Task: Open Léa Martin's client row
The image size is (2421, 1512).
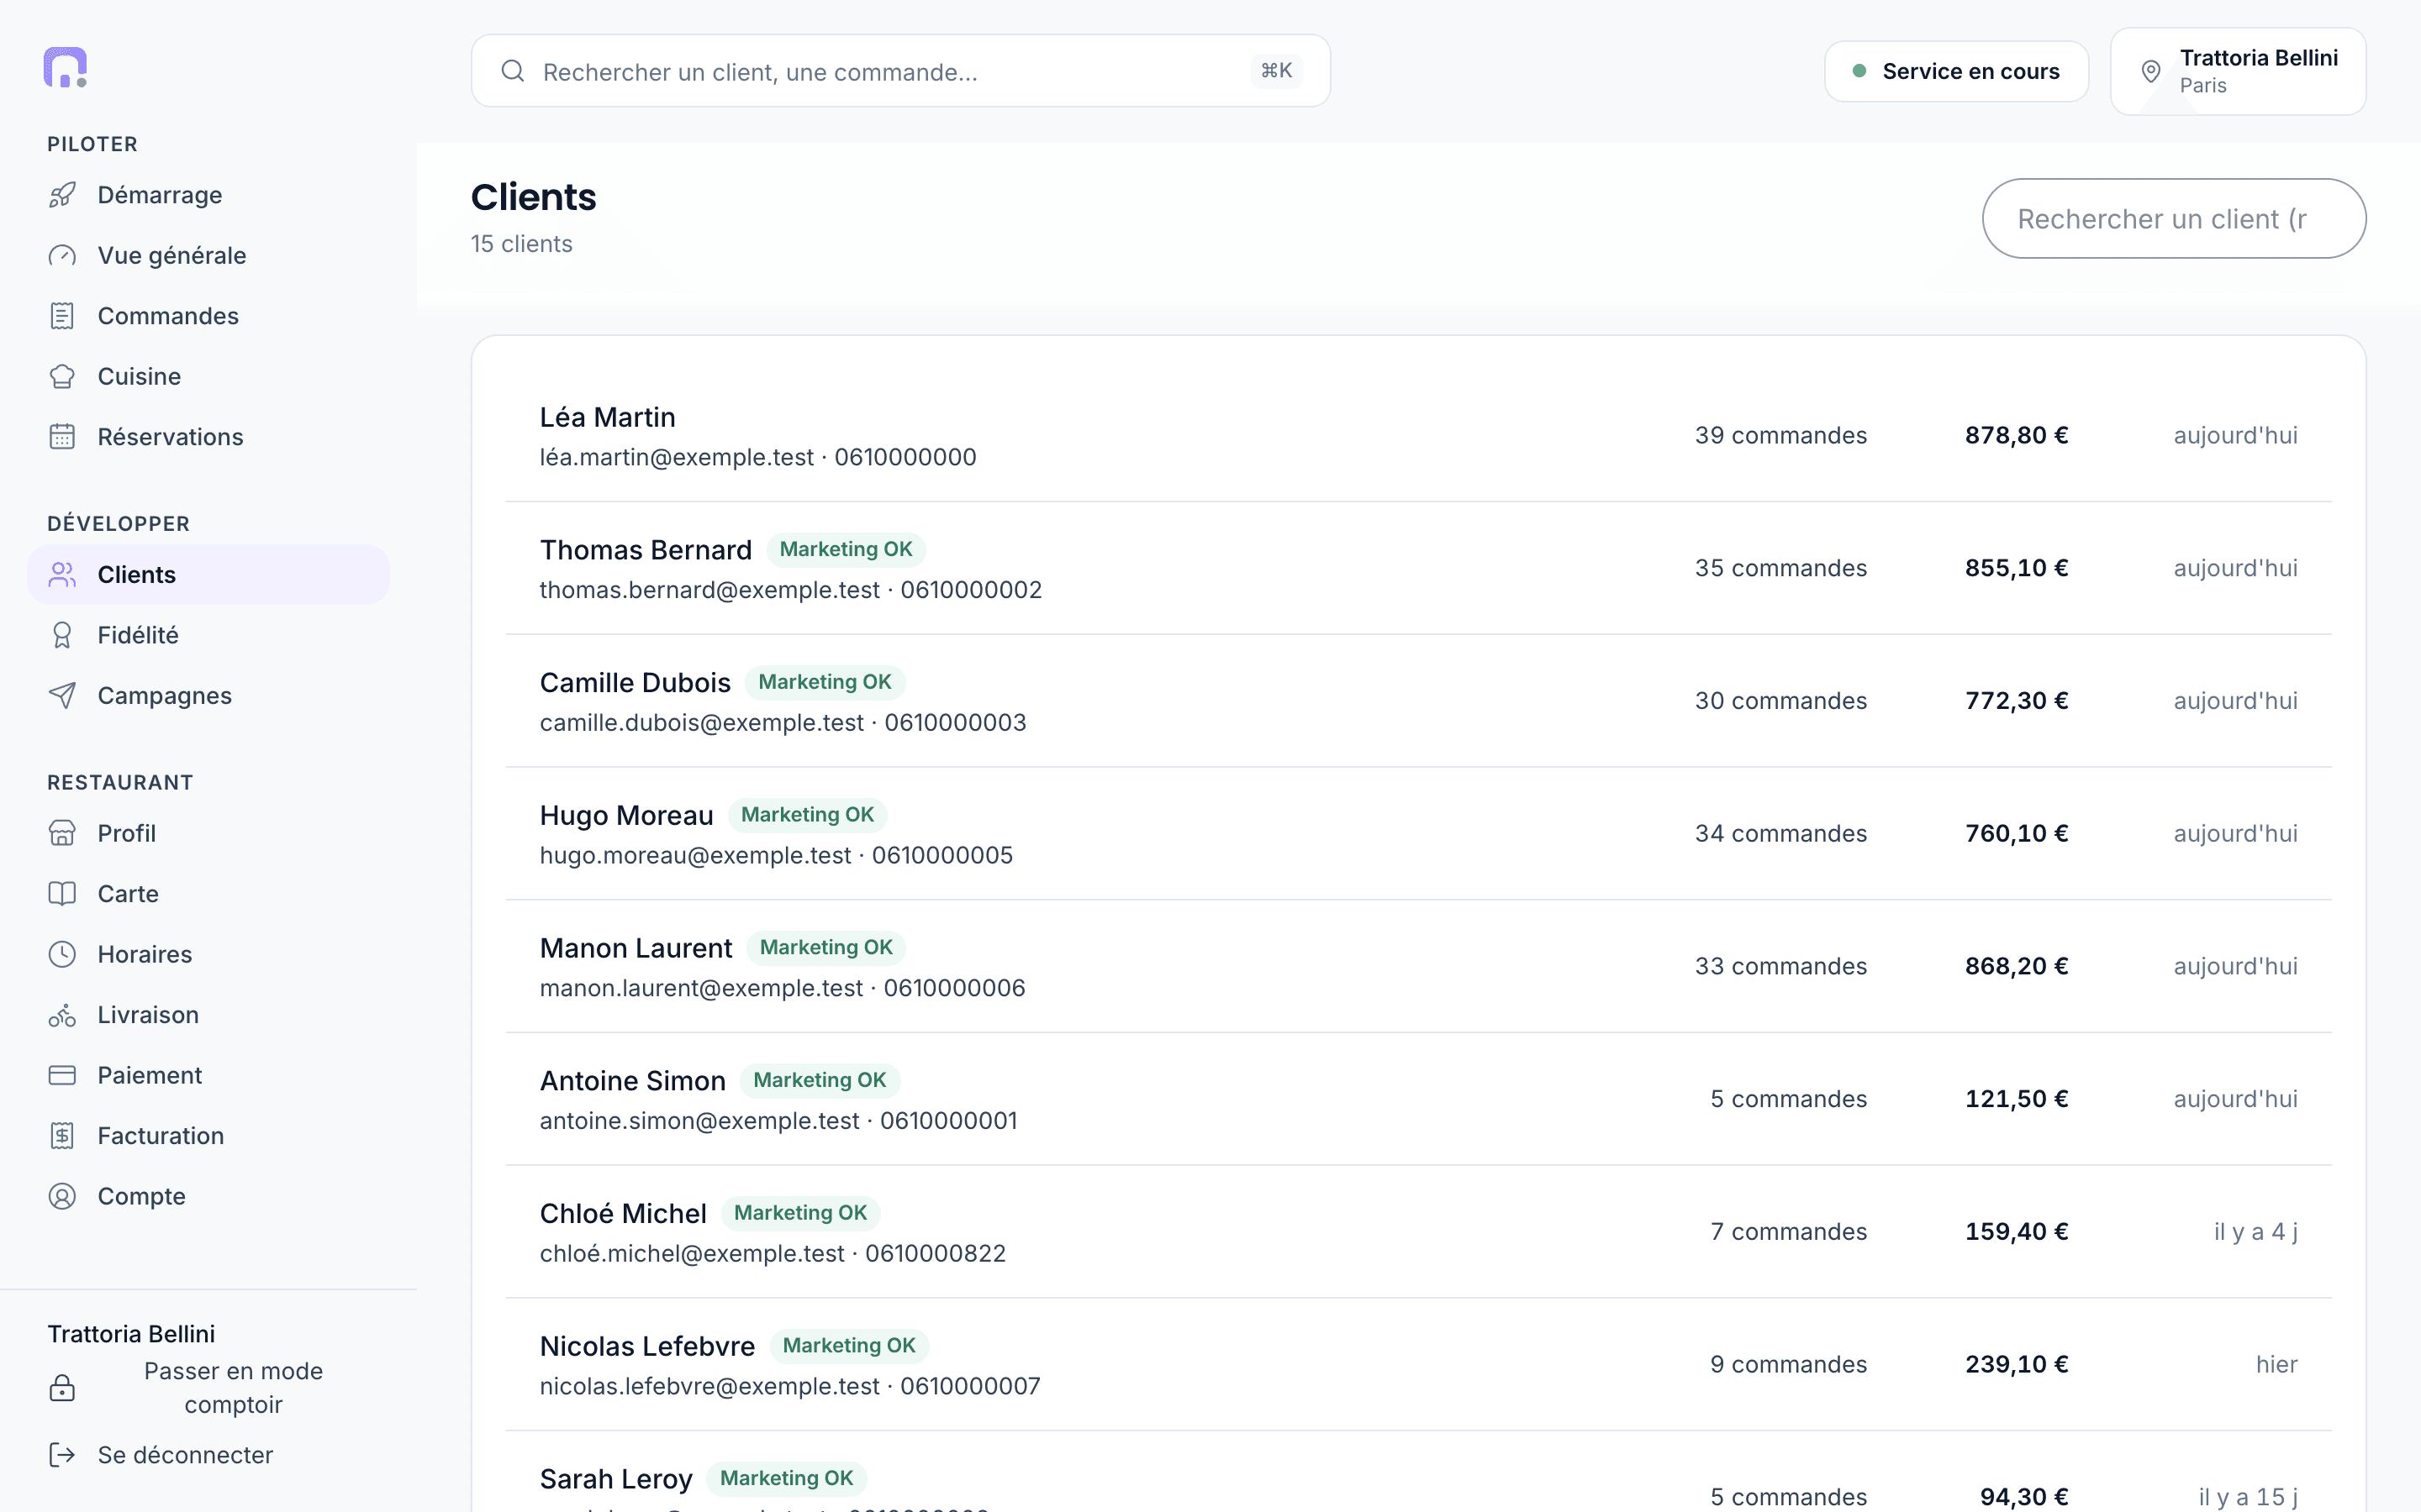Action: (x=1419, y=436)
